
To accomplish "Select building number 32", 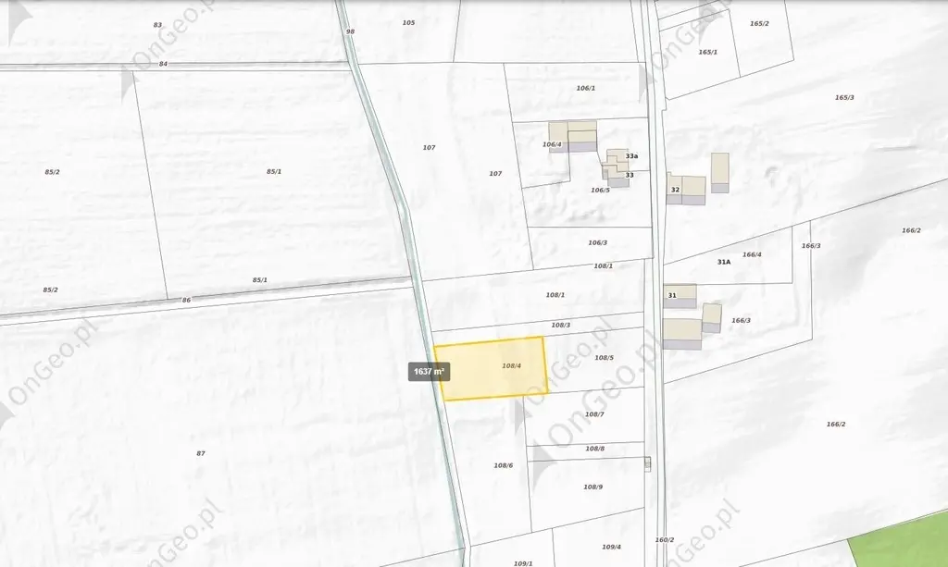I will coord(675,190).
